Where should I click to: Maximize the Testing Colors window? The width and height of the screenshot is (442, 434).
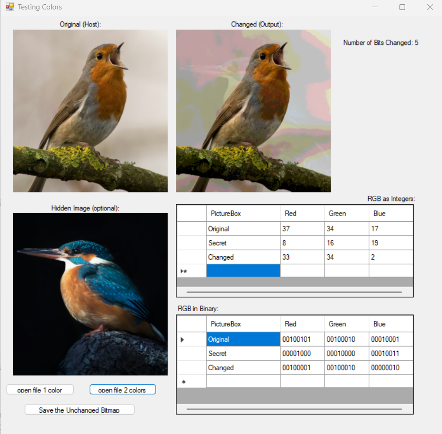pos(402,7)
